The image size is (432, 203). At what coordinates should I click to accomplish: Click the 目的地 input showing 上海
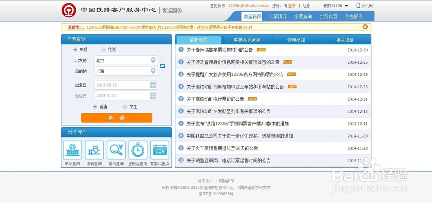coord(126,71)
